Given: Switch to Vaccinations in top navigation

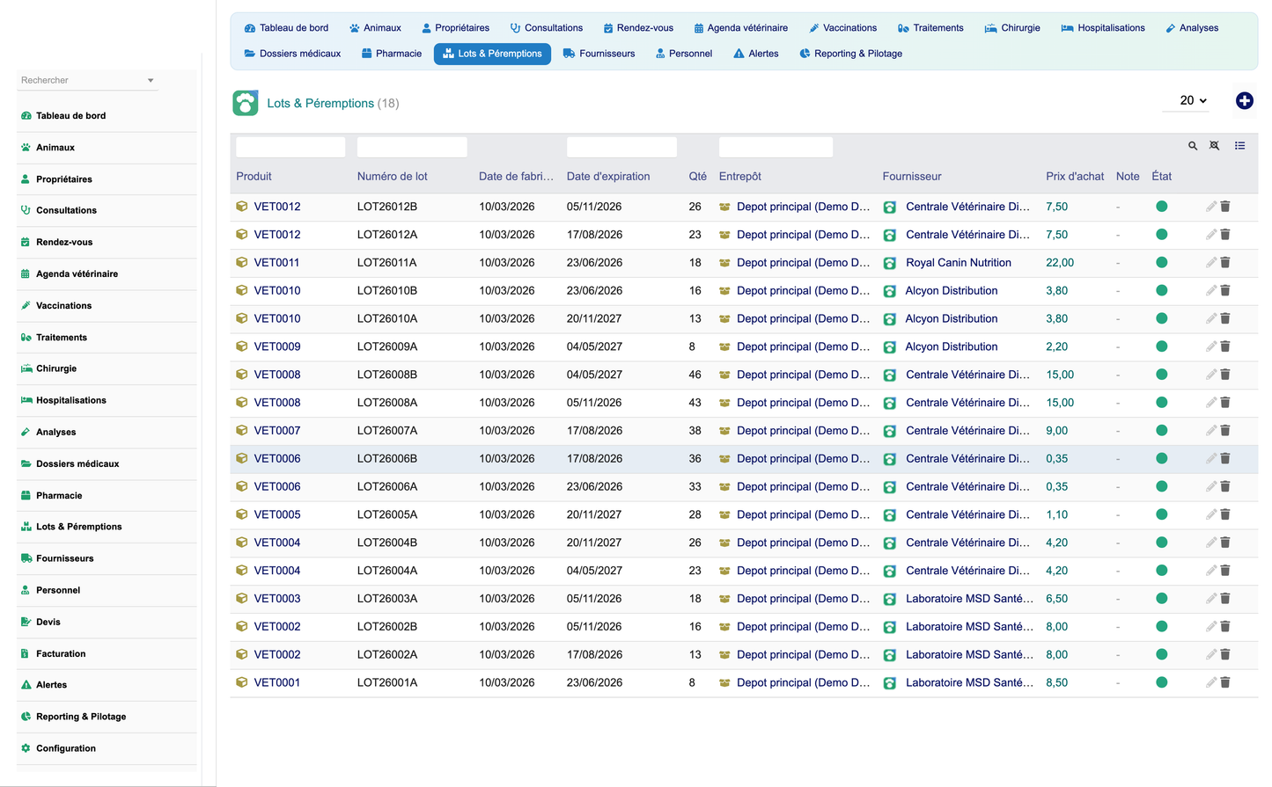Looking at the screenshot, I should (x=842, y=28).
